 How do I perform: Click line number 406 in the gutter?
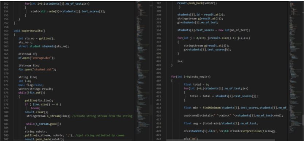158,77
